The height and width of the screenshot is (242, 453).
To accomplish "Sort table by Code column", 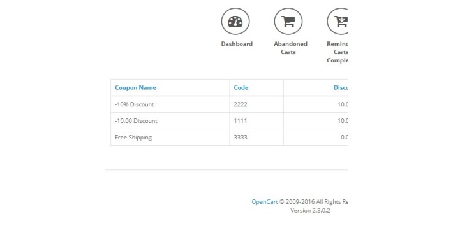I will [241, 87].
